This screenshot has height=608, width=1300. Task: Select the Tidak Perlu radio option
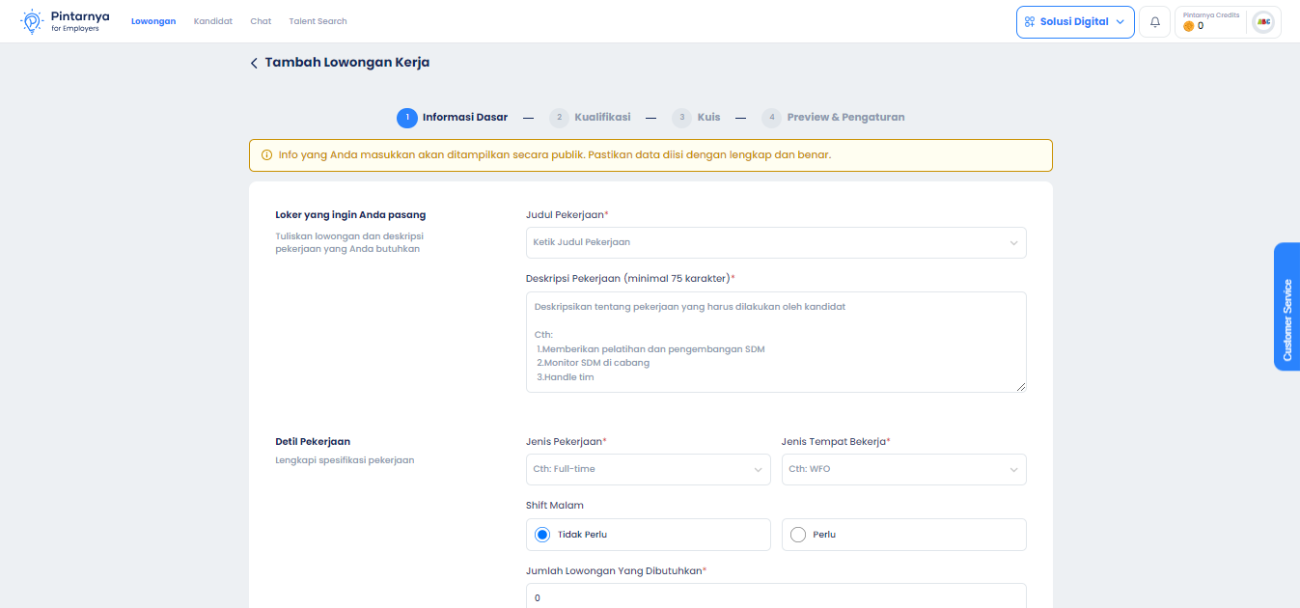click(542, 535)
